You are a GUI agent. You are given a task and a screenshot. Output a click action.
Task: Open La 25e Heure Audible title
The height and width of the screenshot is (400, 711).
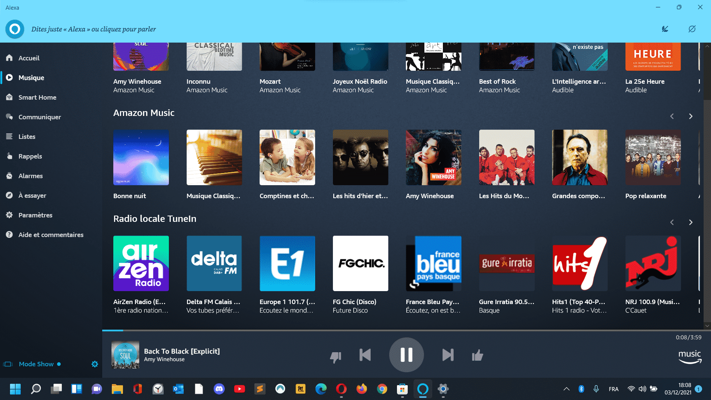(x=645, y=81)
